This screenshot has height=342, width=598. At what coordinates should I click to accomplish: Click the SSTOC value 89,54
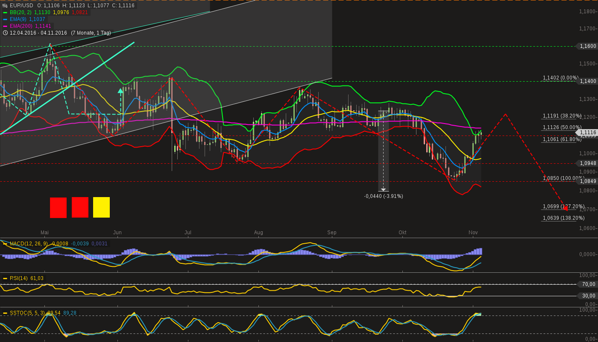point(53,313)
